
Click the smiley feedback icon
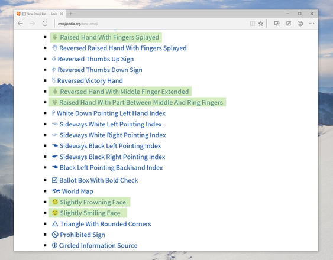click(x=300, y=24)
